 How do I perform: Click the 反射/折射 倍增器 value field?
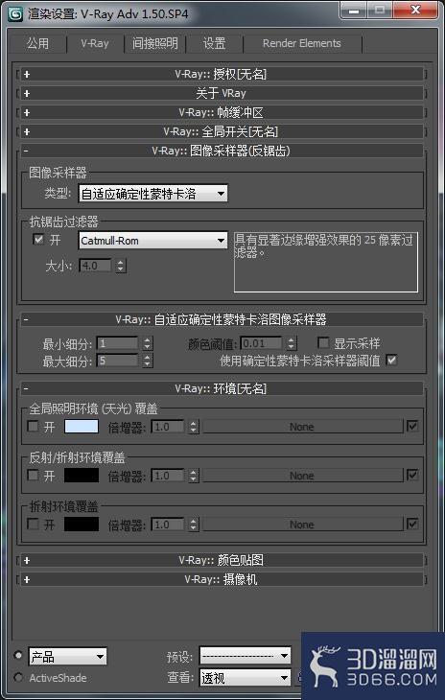[x=168, y=476]
